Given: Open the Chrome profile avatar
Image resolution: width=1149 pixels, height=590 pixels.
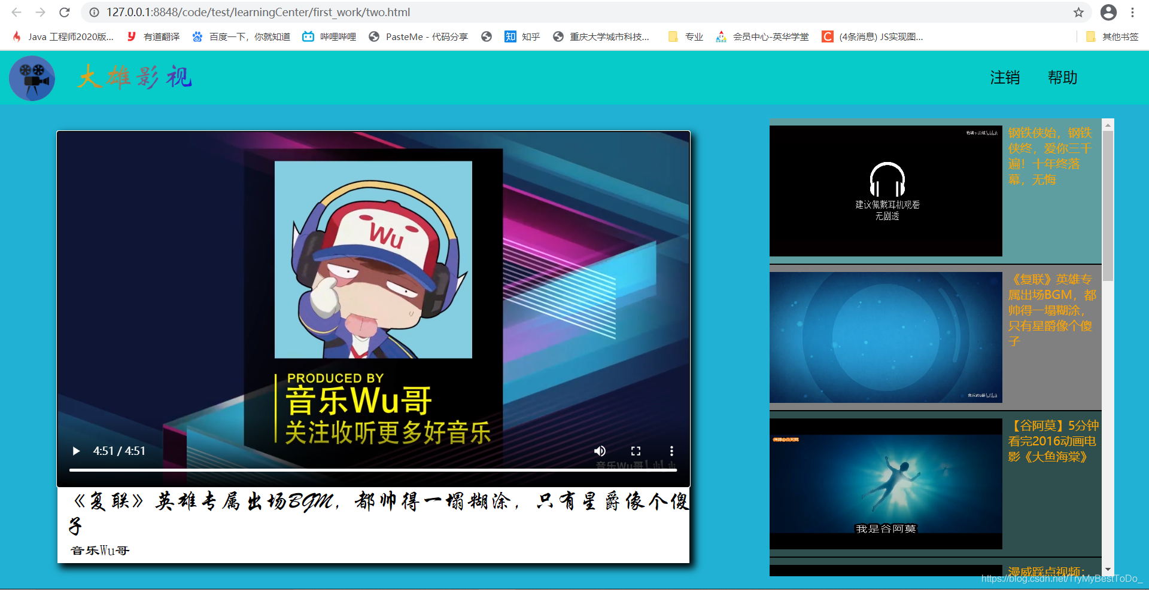Looking at the screenshot, I should [1108, 12].
